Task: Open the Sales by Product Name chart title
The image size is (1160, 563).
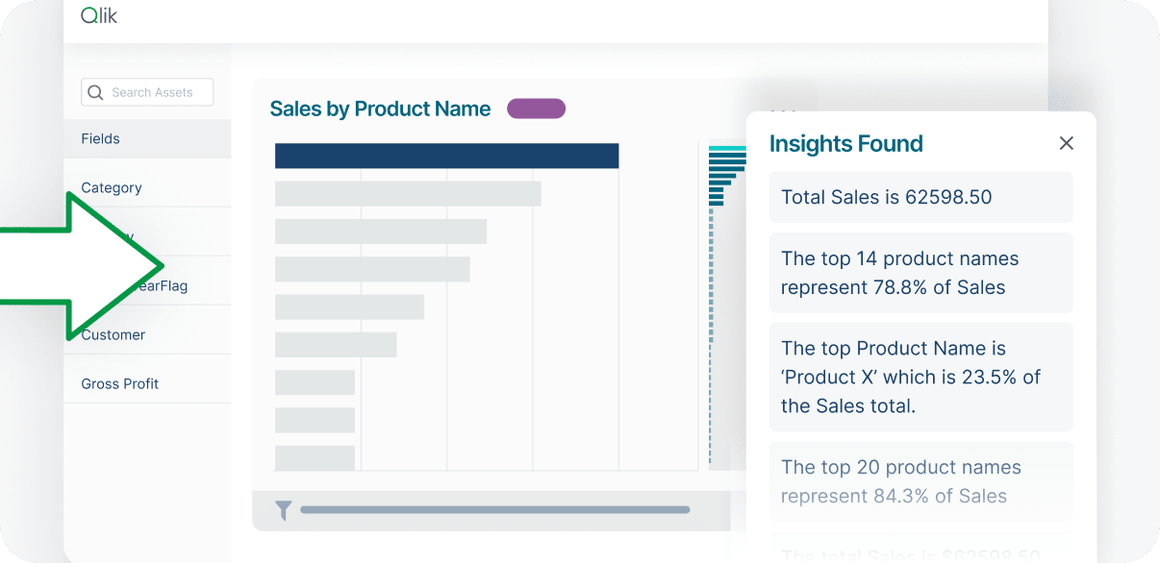Action: [x=380, y=109]
